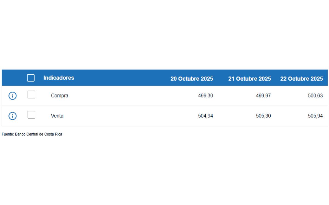Viewport: 329px width, 205px height.
Task: Check the Compra row checkbox
Action: 31,95
